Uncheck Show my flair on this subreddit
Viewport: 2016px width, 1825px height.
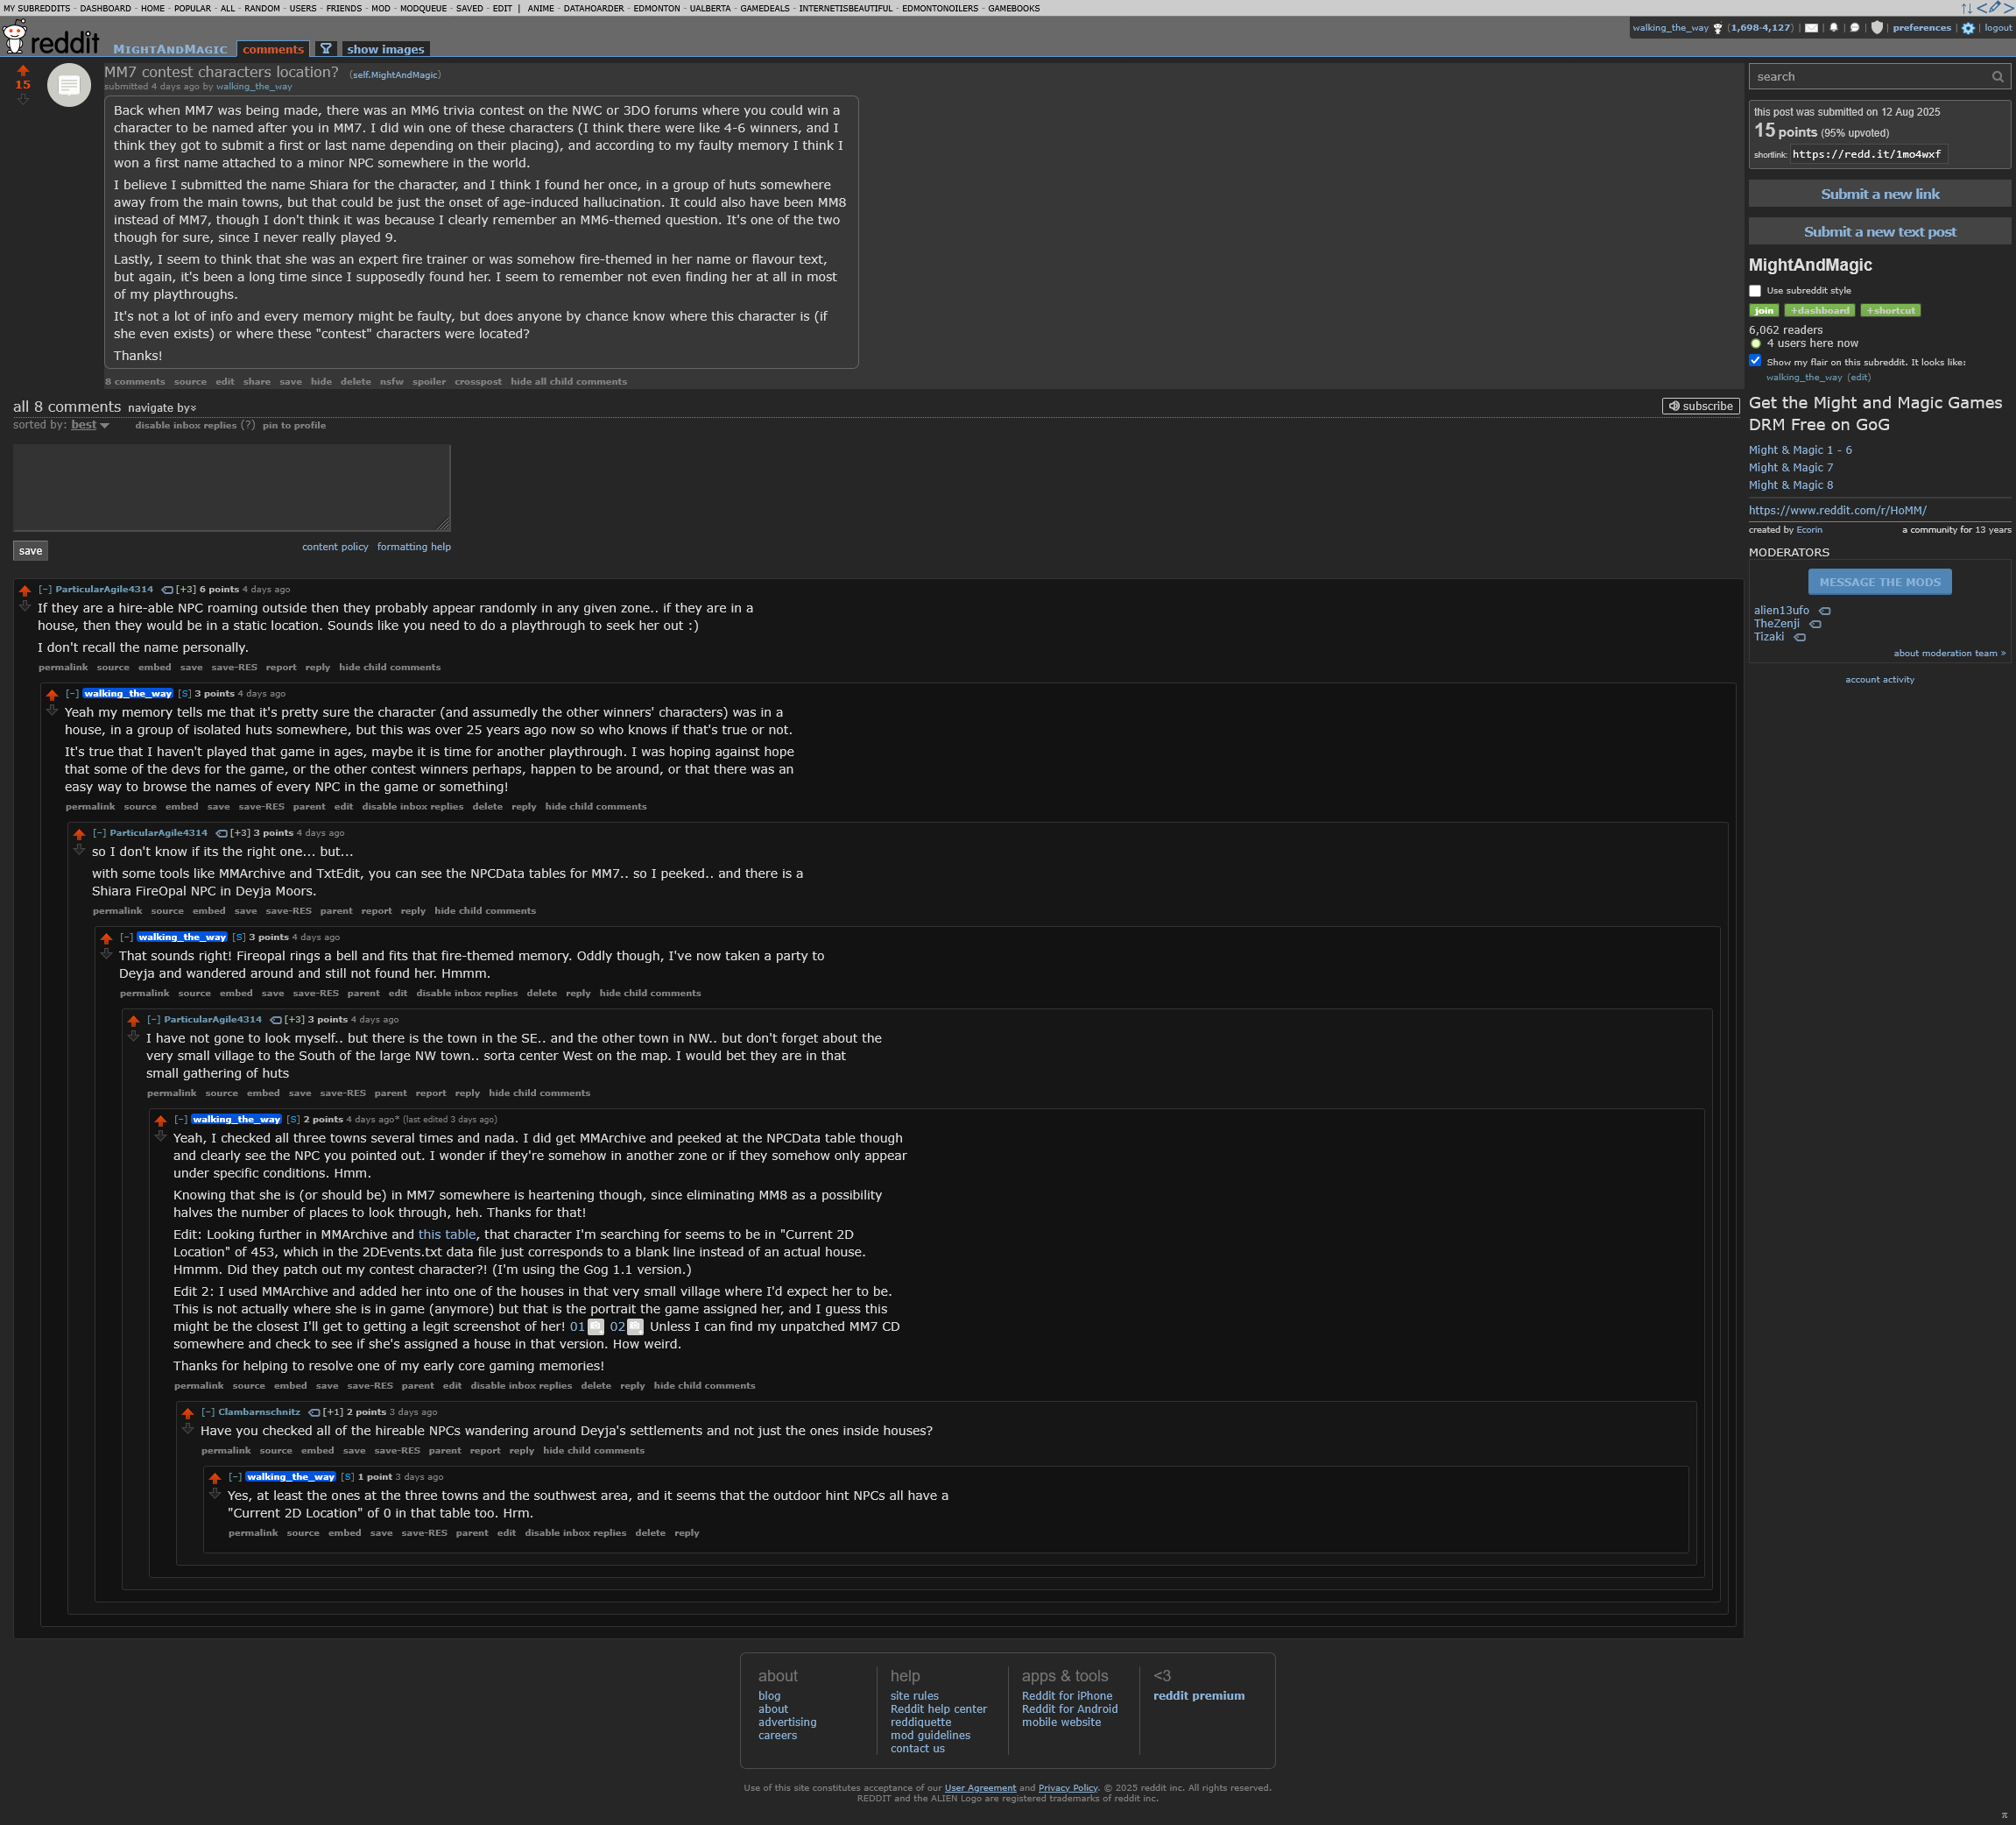tap(1755, 360)
